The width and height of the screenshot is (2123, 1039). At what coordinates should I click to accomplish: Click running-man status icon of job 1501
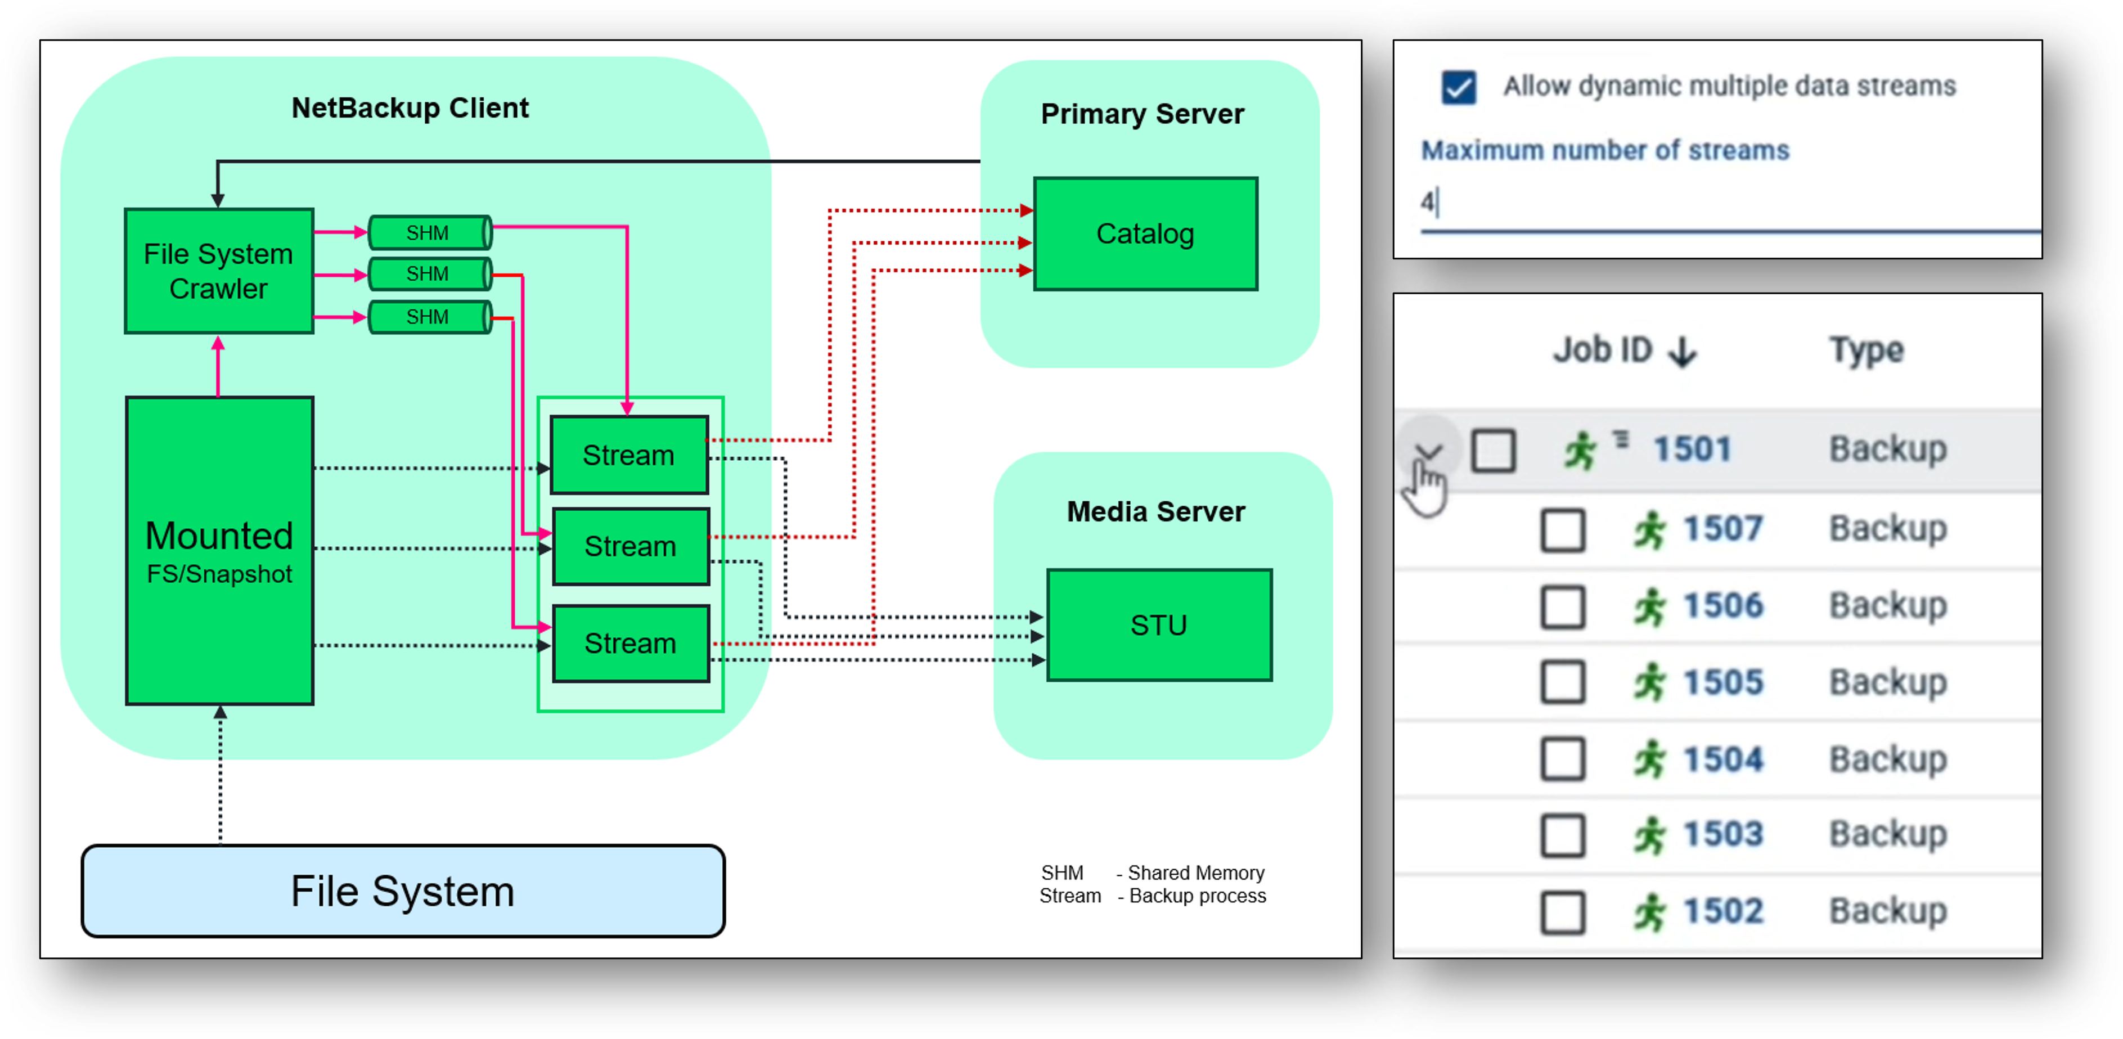[1580, 451]
